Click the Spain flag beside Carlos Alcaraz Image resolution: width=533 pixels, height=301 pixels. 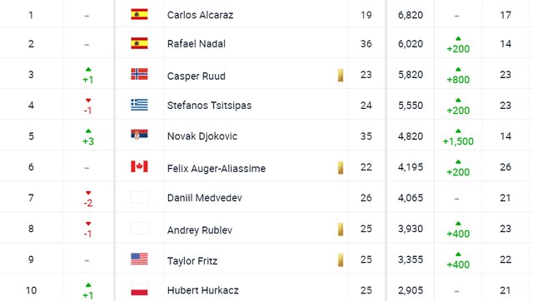click(x=139, y=14)
